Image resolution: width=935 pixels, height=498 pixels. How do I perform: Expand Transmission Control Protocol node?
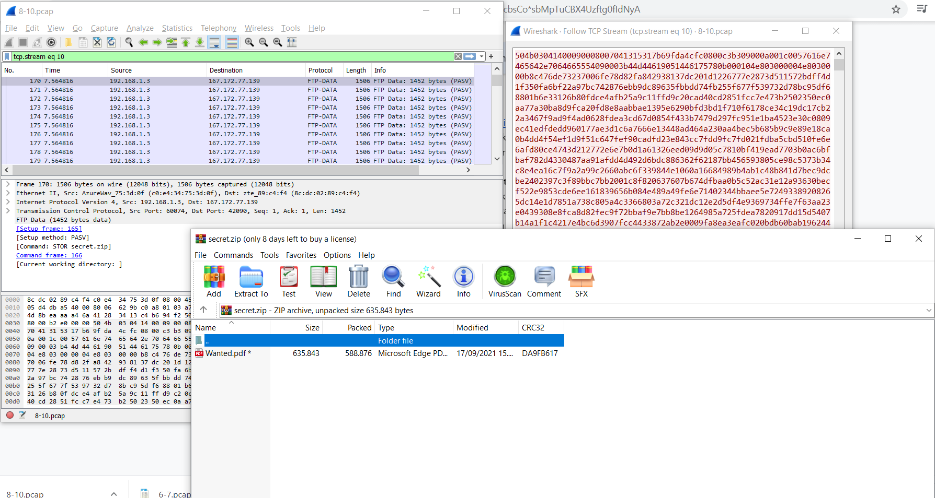(x=8, y=211)
